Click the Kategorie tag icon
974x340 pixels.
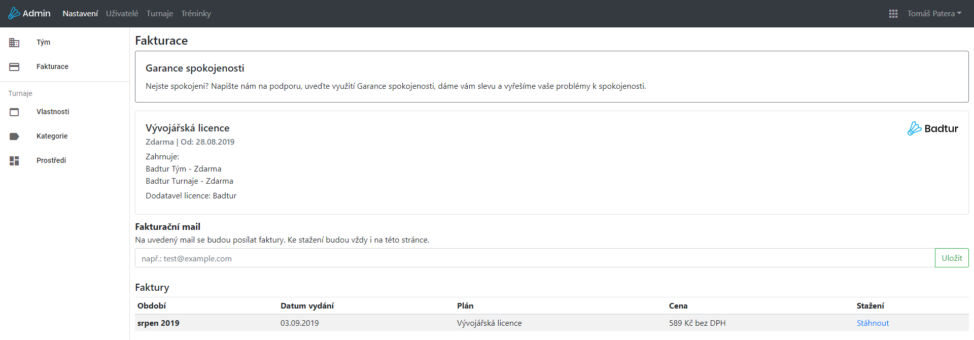pyautogui.click(x=14, y=137)
